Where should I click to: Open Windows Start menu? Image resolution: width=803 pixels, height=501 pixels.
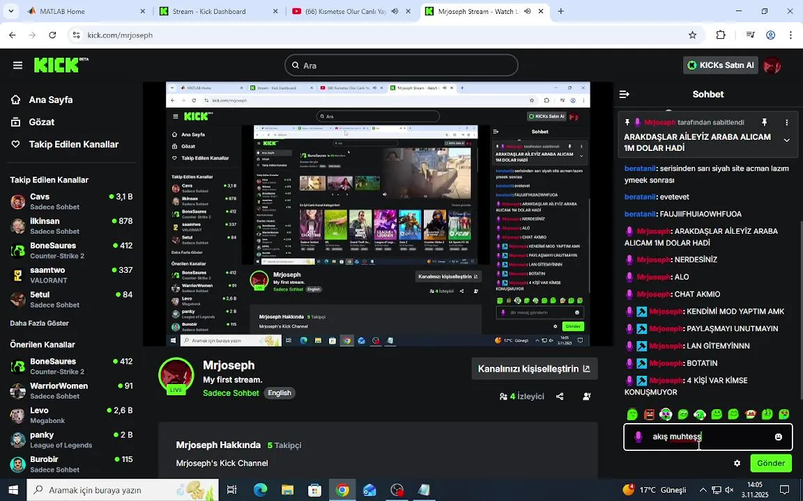(13, 491)
